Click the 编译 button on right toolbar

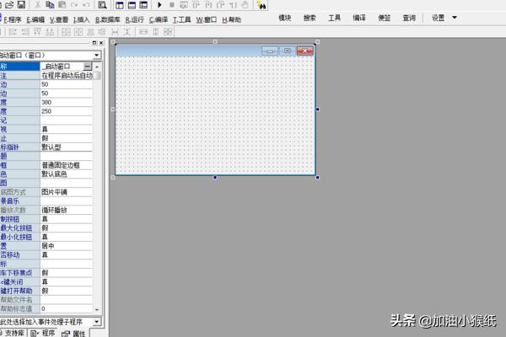359,18
